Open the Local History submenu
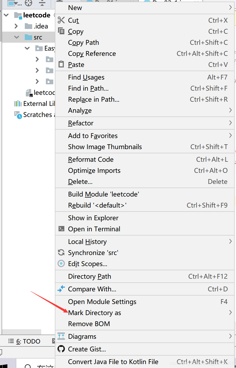Screen dimensions: 236x368 (145, 242)
